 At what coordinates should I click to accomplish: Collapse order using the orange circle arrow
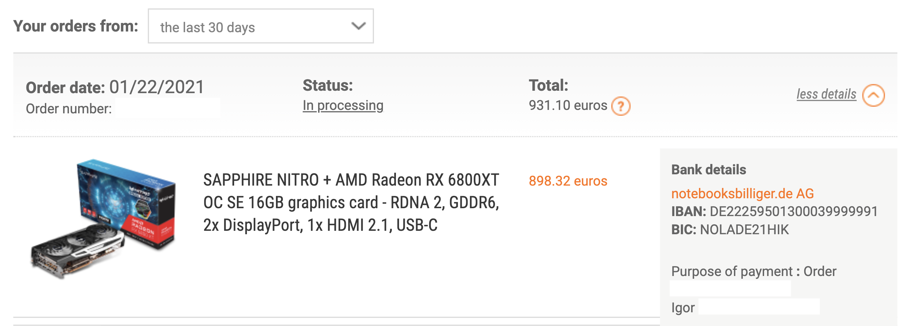pyautogui.click(x=873, y=95)
